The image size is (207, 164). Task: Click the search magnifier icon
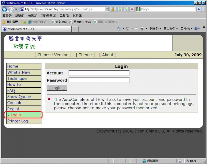point(199,9)
